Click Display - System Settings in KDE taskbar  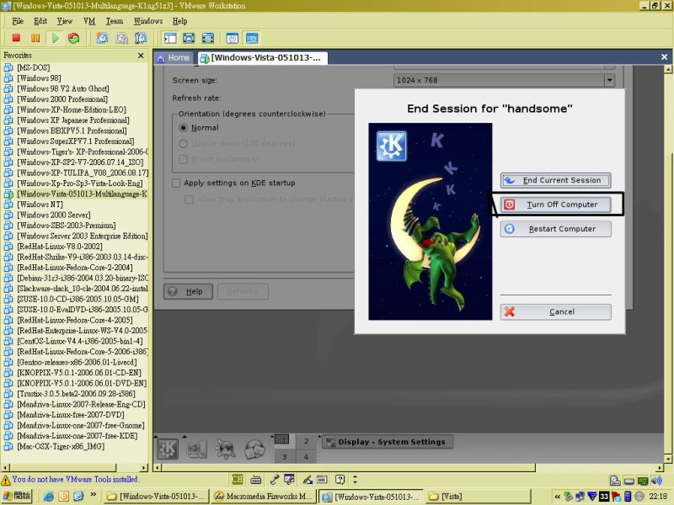[388, 442]
